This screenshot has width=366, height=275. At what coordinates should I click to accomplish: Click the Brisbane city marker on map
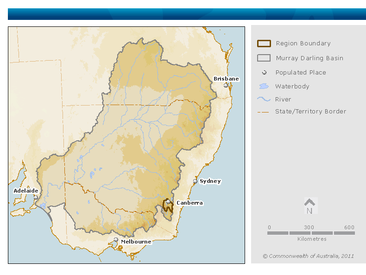point(226,85)
